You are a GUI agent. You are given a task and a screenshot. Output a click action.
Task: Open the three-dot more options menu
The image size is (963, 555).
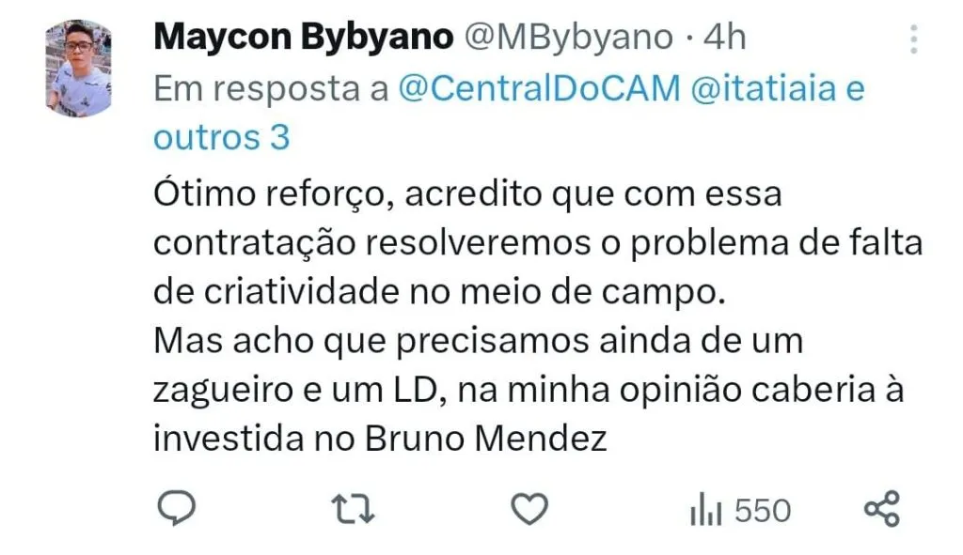tap(914, 39)
